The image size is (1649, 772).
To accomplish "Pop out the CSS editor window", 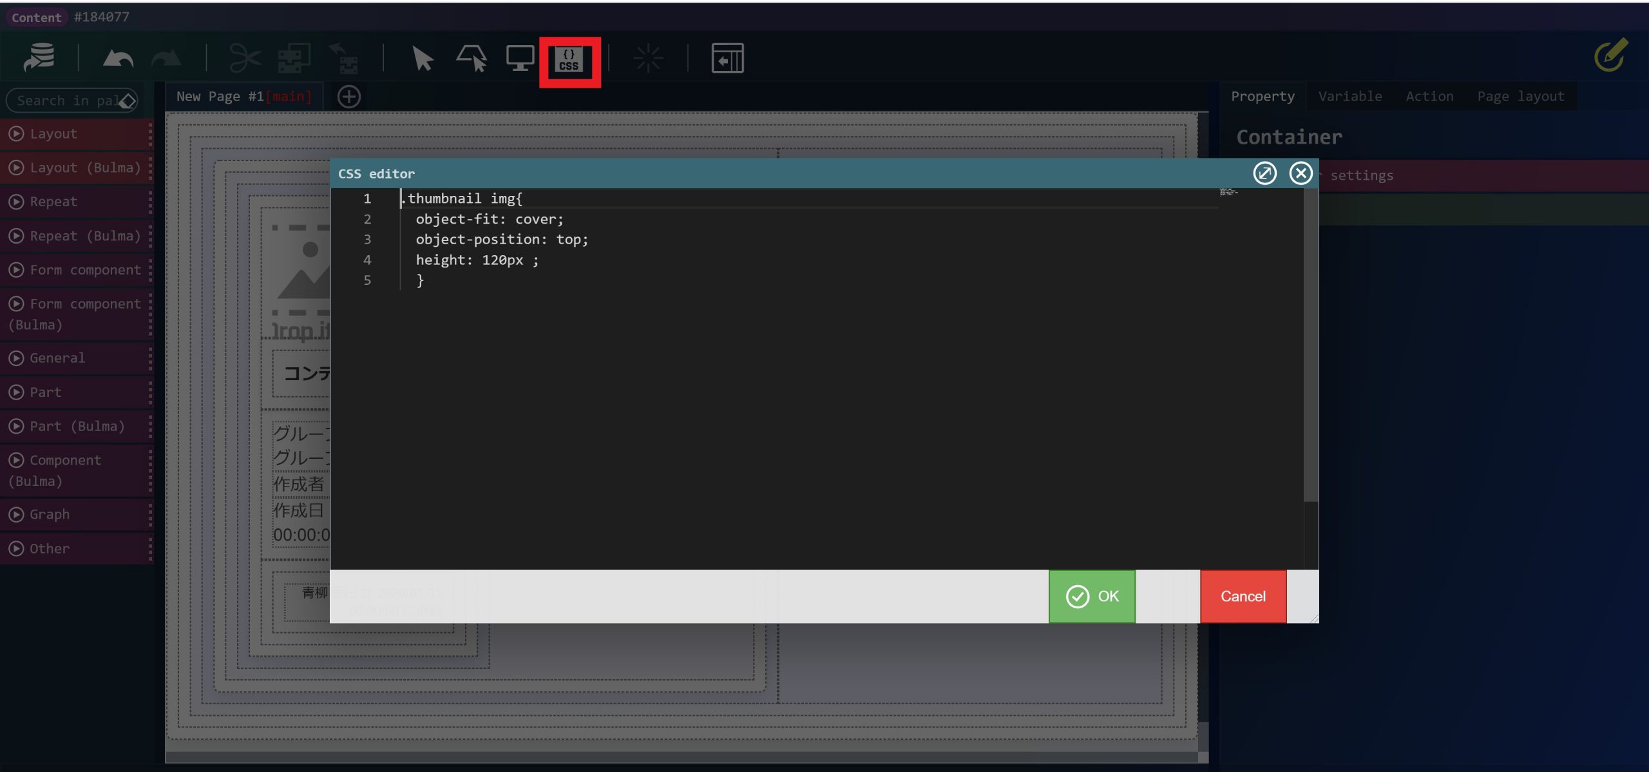I will pyautogui.click(x=1264, y=173).
